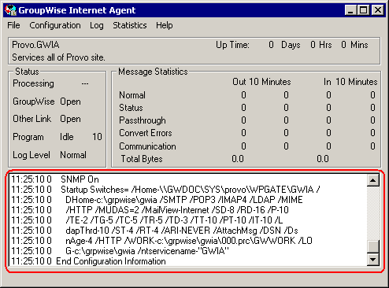Open the File menu
This screenshot has height=288, width=389.
tap(13, 25)
